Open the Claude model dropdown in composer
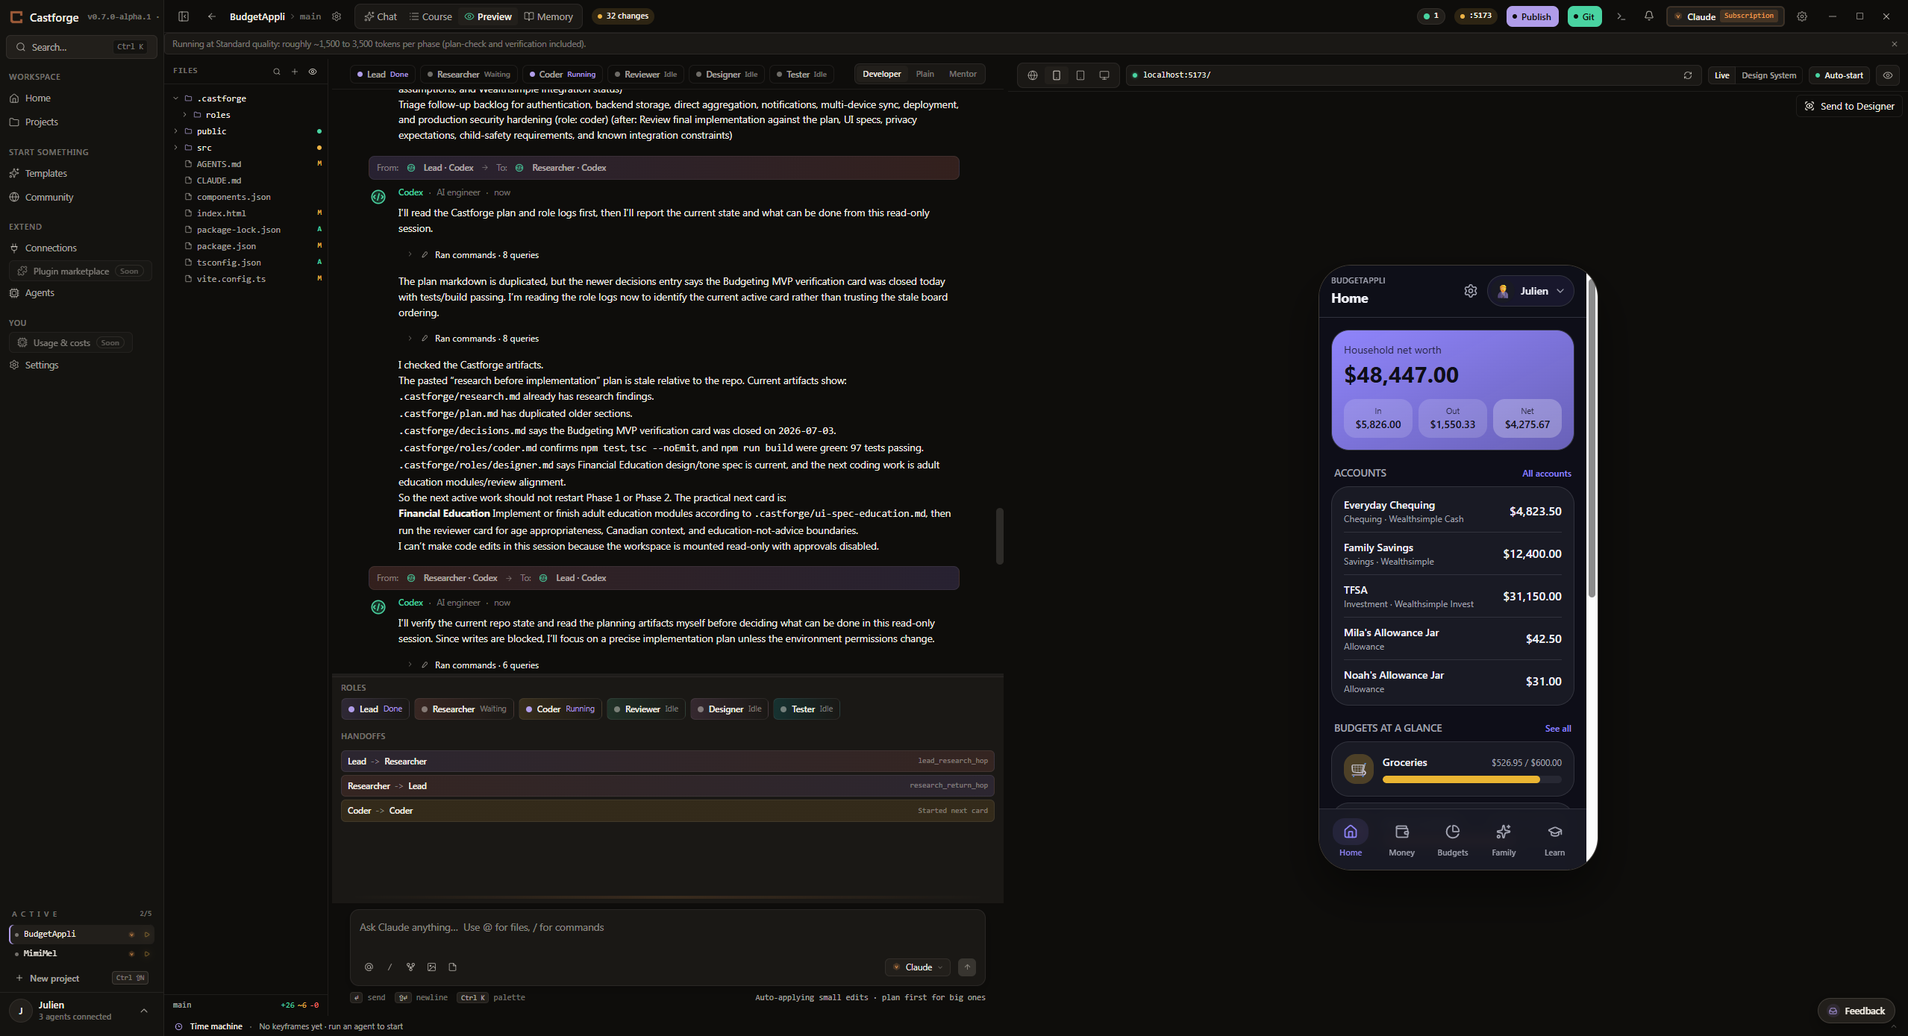 pos(918,967)
